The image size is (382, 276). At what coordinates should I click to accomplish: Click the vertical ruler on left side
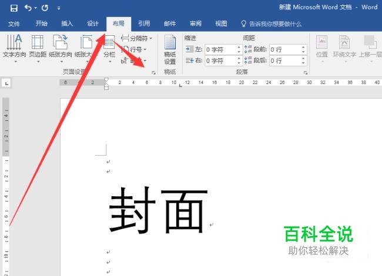coord(6,187)
